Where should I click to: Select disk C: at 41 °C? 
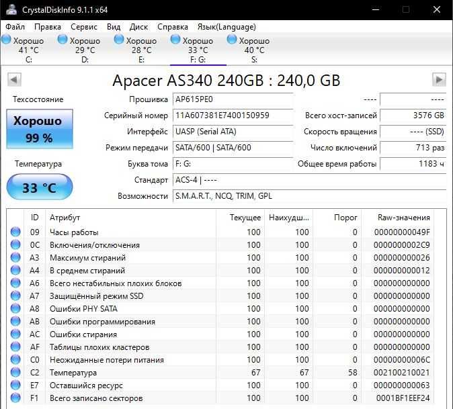click(28, 50)
